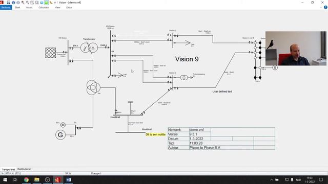
Task: Click the blue undo arrow icon
Action: (x=13, y=3)
